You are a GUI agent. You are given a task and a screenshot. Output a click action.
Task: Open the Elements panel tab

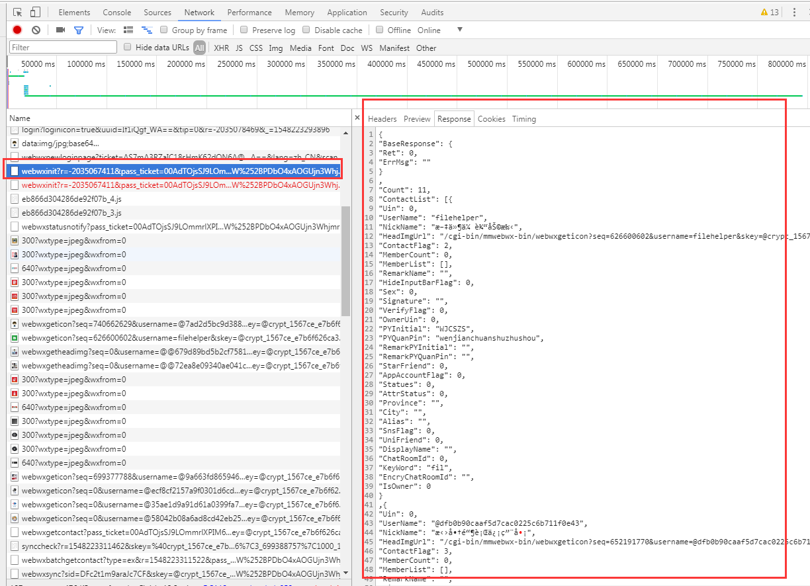click(74, 13)
